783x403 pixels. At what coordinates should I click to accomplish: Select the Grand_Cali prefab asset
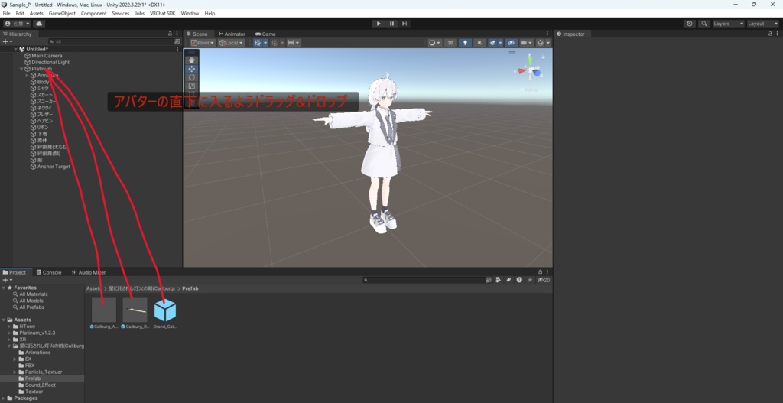(x=165, y=313)
